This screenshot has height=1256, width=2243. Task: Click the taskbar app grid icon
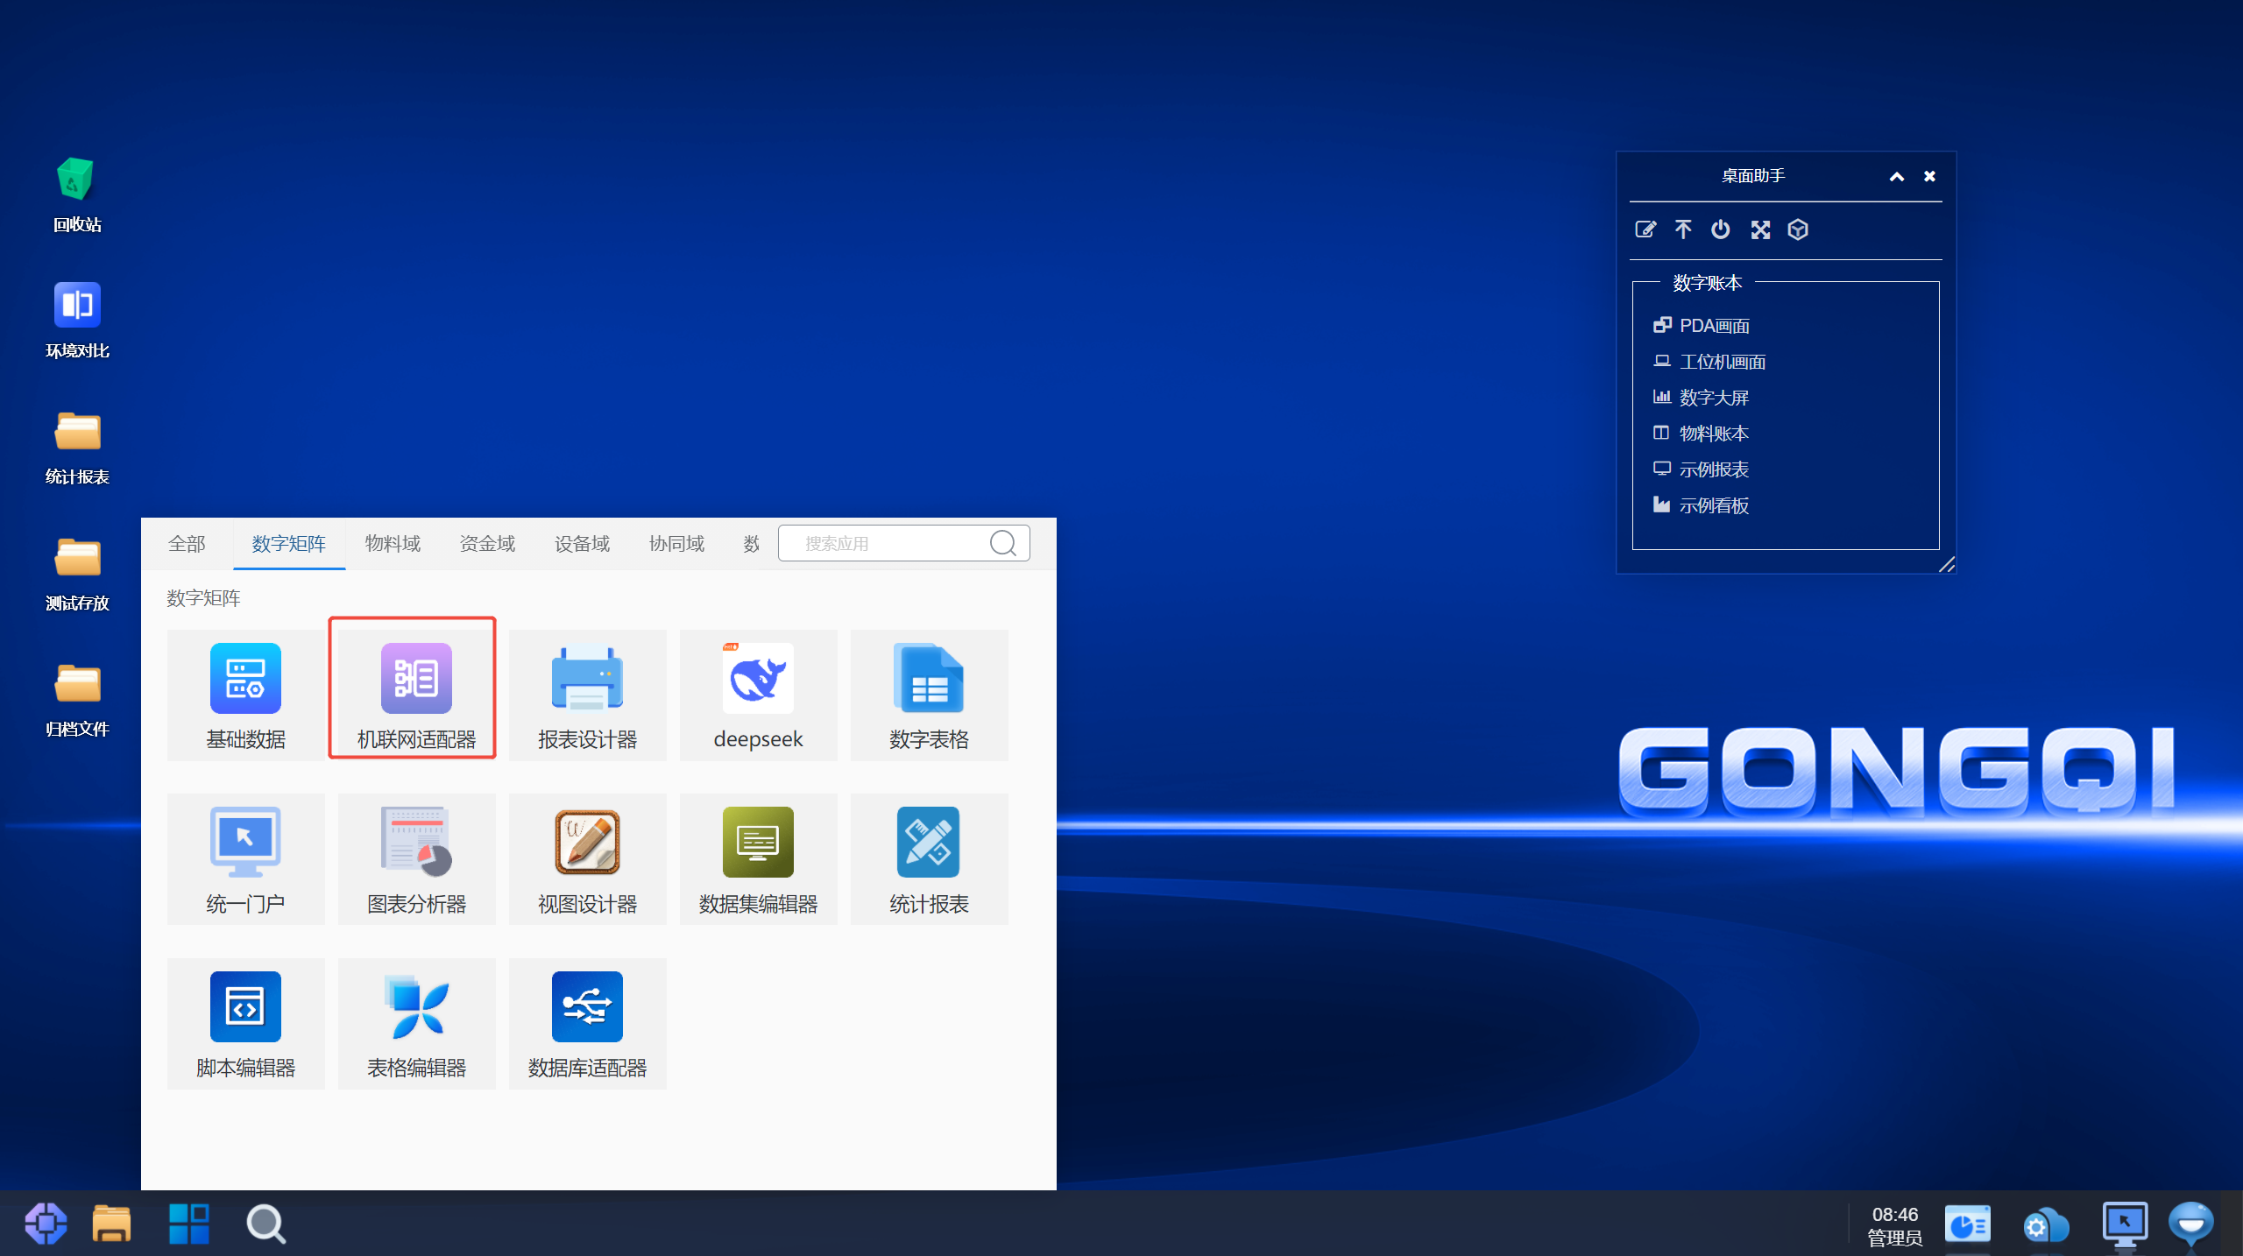[x=188, y=1223]
